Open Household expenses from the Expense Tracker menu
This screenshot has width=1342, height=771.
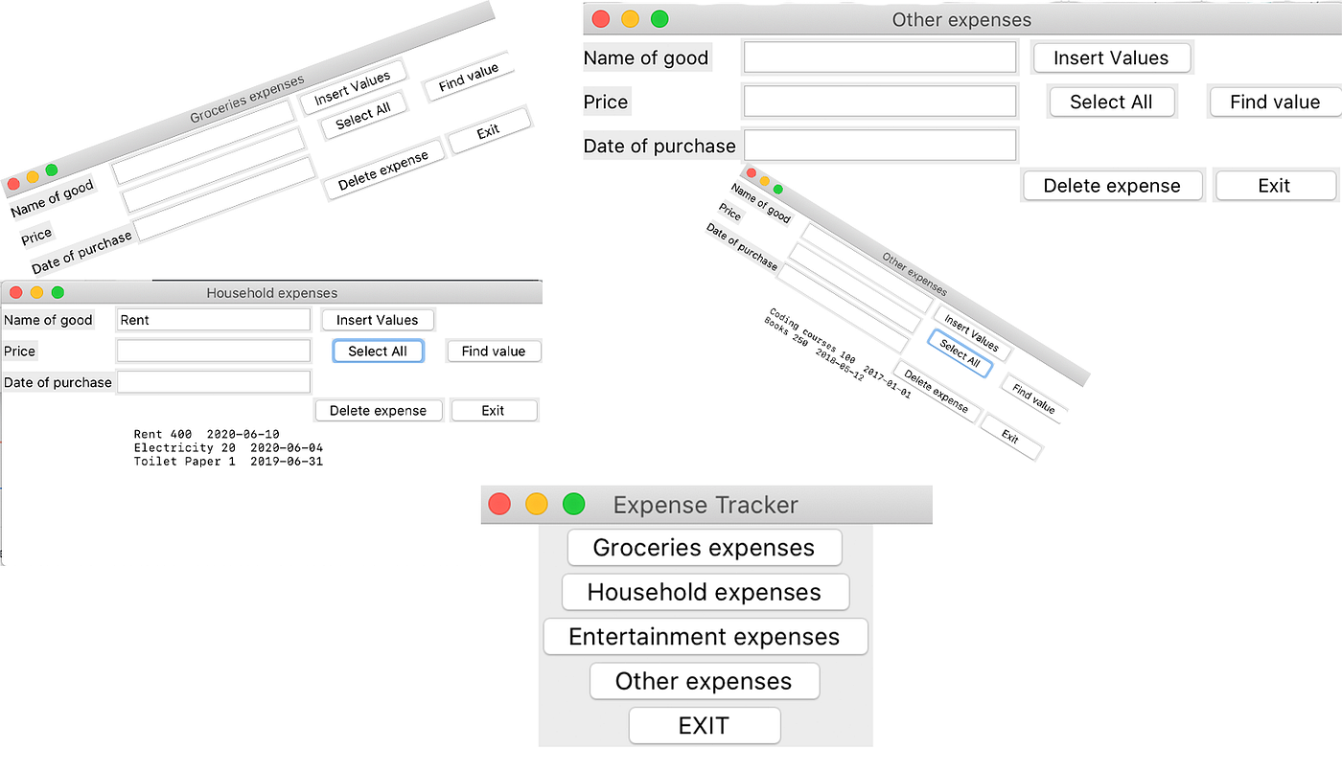coord(705,592)
